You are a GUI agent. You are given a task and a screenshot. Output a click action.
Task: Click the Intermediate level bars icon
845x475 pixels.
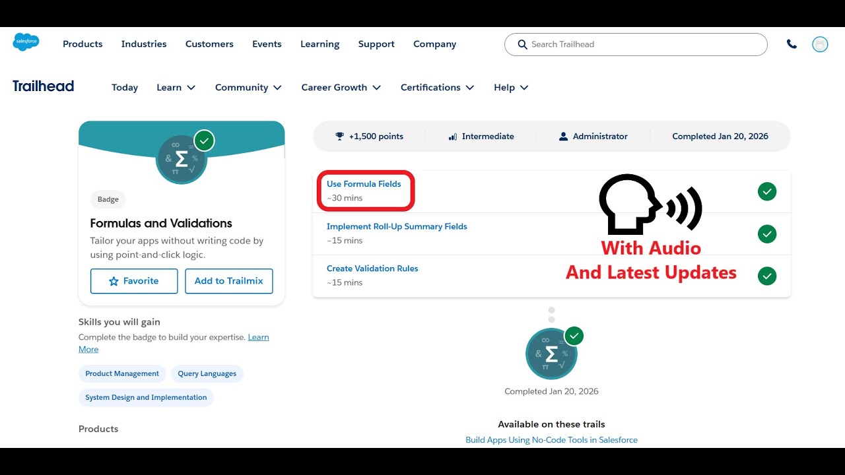[x=453, y=137]
